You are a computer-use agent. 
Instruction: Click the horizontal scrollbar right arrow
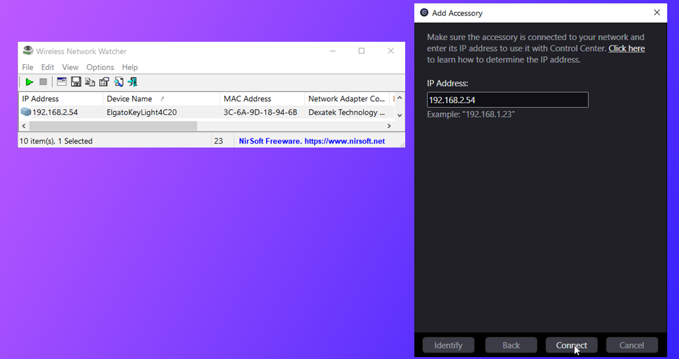[x=389, y=126]
